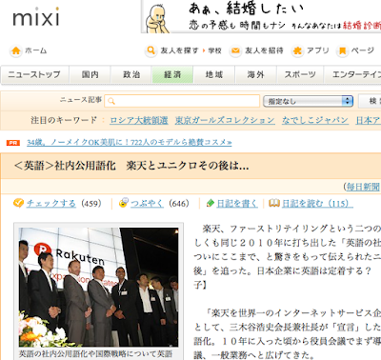Viewport: 381px width, 360px height.
Task: Go to the 海外 news tab
Action: point(256,74)
